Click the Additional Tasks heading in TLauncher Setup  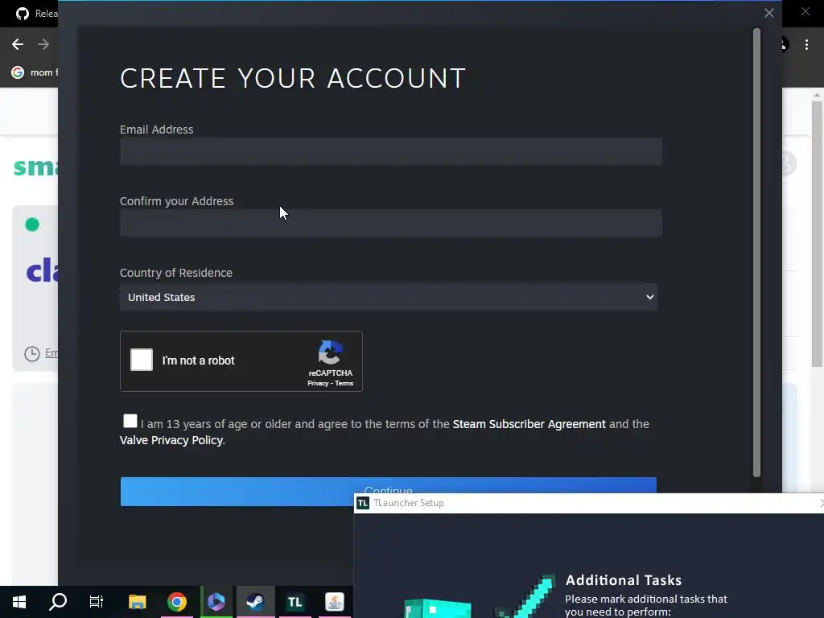pos(624,580)
